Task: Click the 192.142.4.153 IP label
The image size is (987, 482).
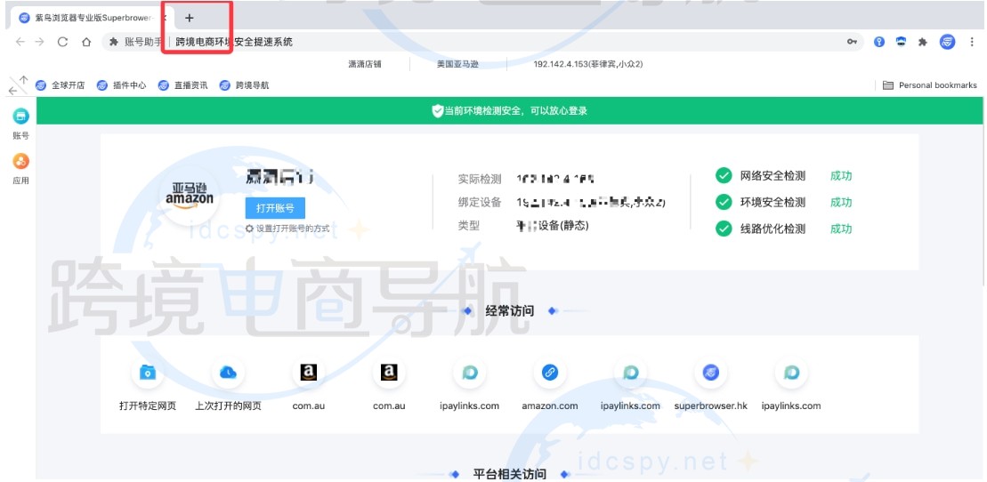Action: tap(588, 64)
